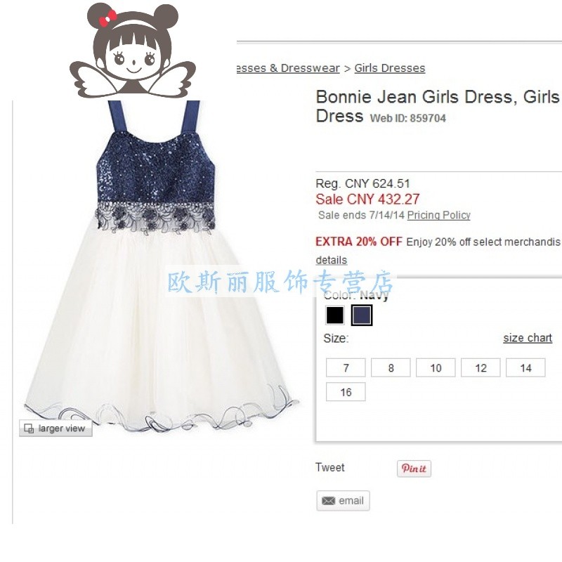The height and width of the screenshot is (562, 562).
Task: Choose size 16
Action: point(346,392)
